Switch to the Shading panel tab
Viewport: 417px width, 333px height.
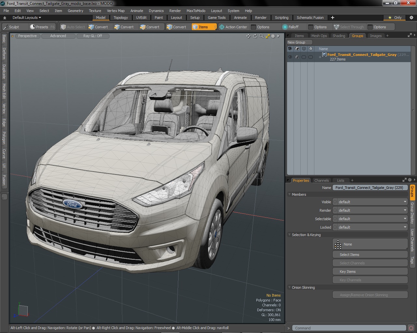[x=339, y=36]
